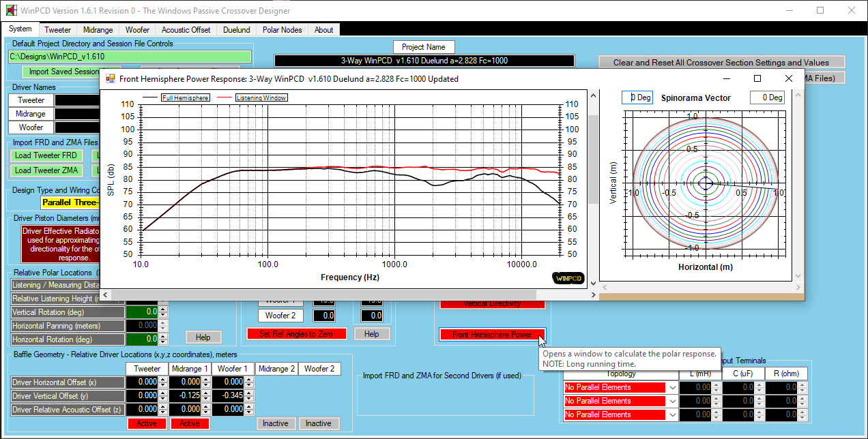868x439 pixels.
Task: Increase Woofer 1 Driver Relative Acoustic Offset (z)
Action: tap(249, 407)
